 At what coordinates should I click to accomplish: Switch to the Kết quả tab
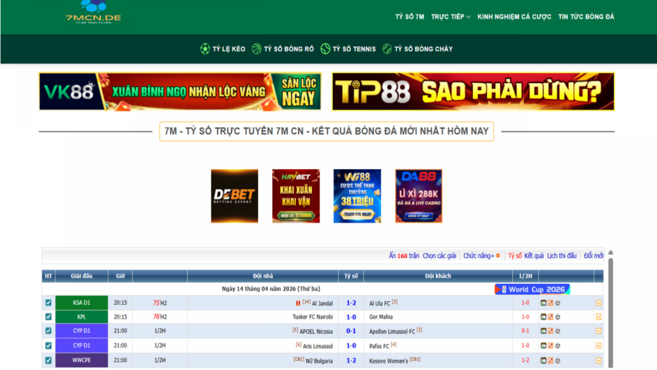tap(534, 256)
